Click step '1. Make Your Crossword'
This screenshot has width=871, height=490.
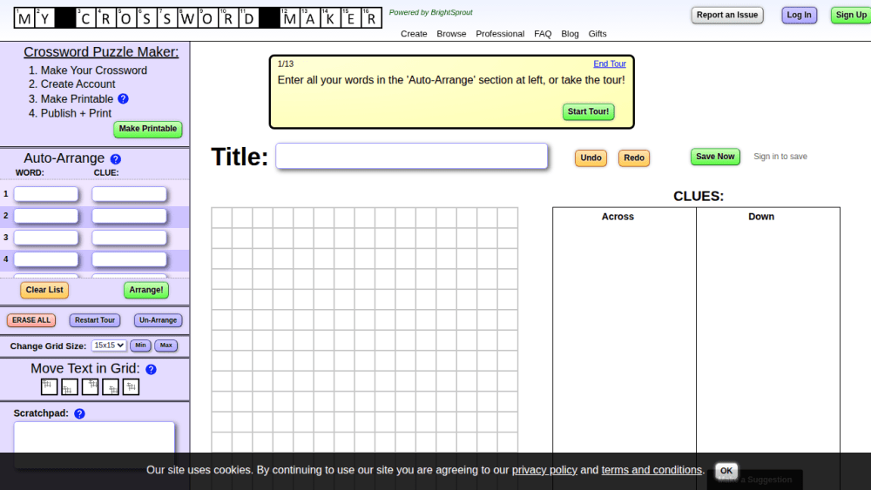coord(88,70)
